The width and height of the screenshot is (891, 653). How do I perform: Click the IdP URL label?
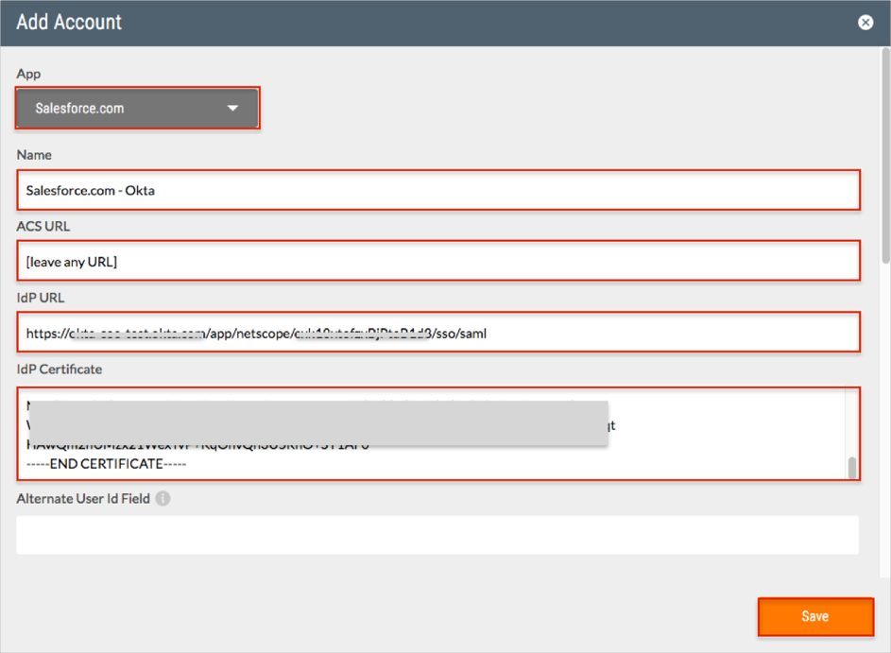pyautogui.click(x=41, y=298)
